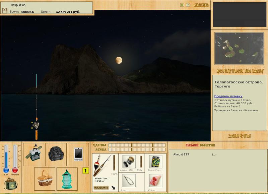Open the Меню menu
Screen dimensions: 268x194
[x=201, y=5]
